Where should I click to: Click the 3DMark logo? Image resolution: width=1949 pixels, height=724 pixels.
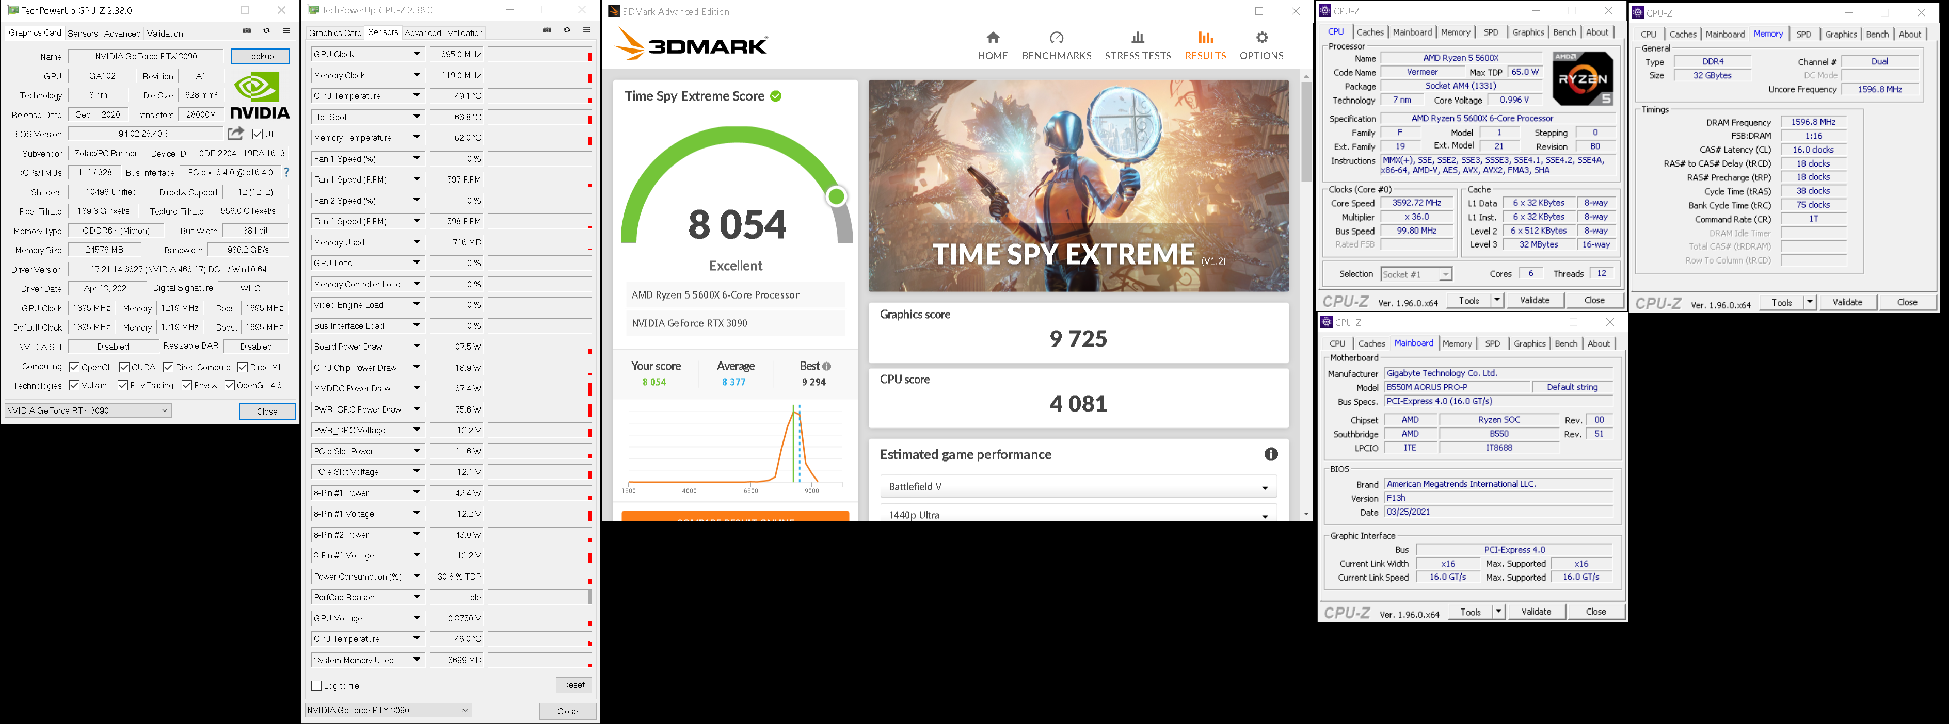point(691,44)
